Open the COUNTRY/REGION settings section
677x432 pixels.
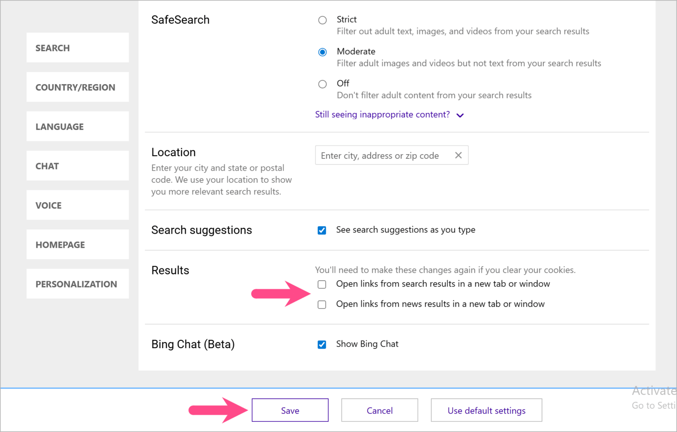[x=77, y=87]
